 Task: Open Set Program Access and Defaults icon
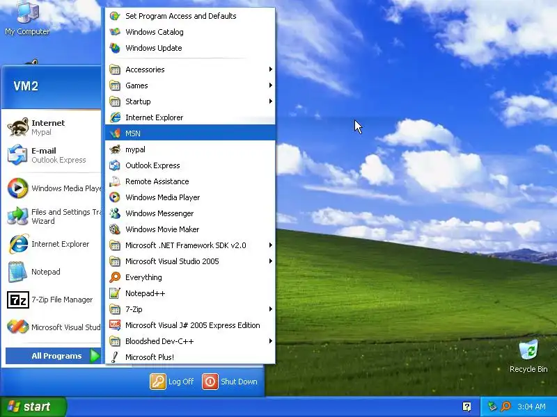click(115, 16)
